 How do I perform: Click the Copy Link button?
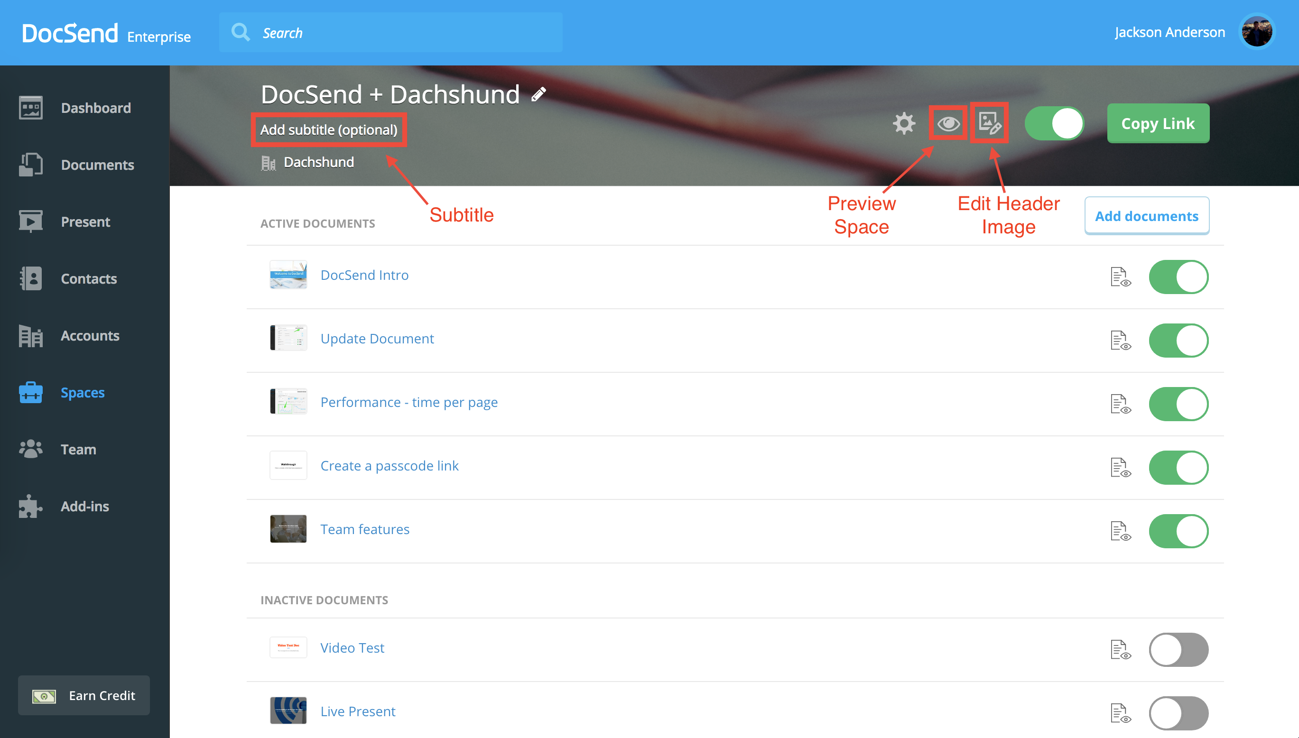point(1158,123)
